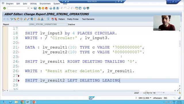Toggle Active/Inactive version icon
The height and width of the screenshot is (104, 184).
pyautogui.click(x=15, y=19)
